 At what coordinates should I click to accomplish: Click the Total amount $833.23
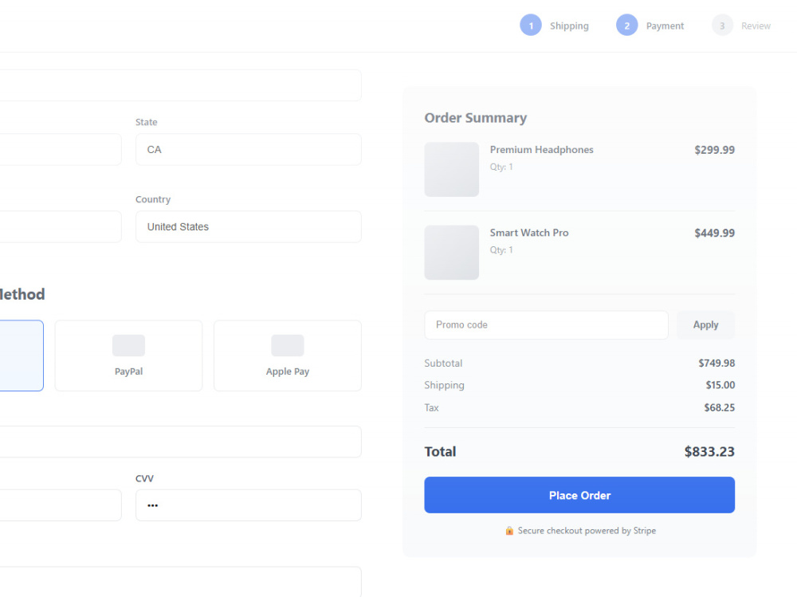point(709,452)
